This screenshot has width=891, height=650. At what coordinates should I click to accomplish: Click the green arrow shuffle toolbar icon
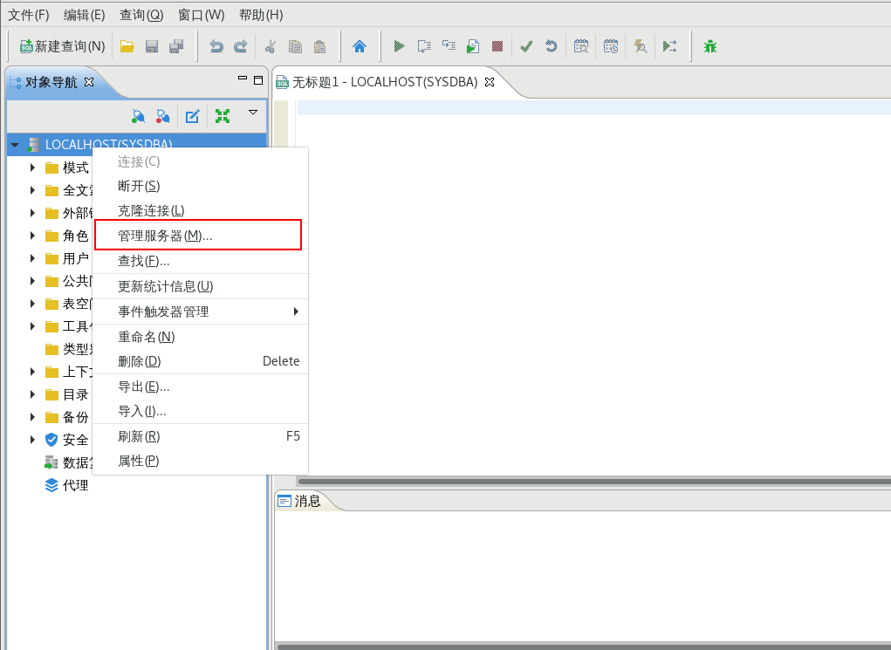[x=670, y=46]
